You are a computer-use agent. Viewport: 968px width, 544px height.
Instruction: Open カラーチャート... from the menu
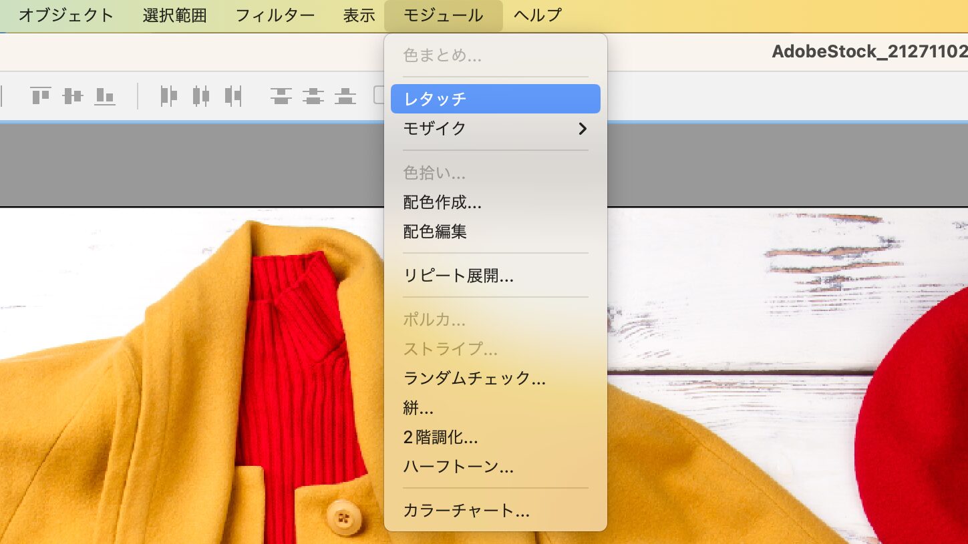[466, 511]
